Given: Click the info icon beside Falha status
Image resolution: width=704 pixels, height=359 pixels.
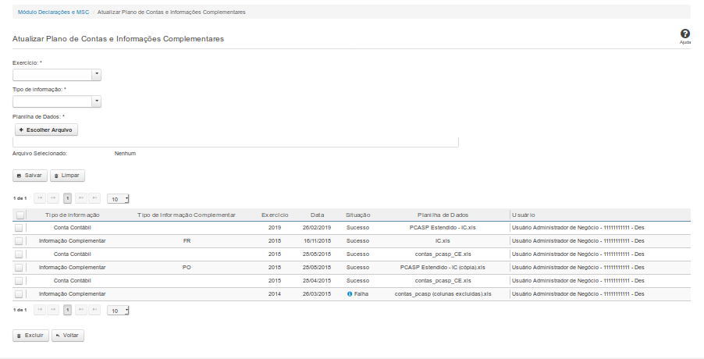Looking at the screenshot, I should coord(350,294).
